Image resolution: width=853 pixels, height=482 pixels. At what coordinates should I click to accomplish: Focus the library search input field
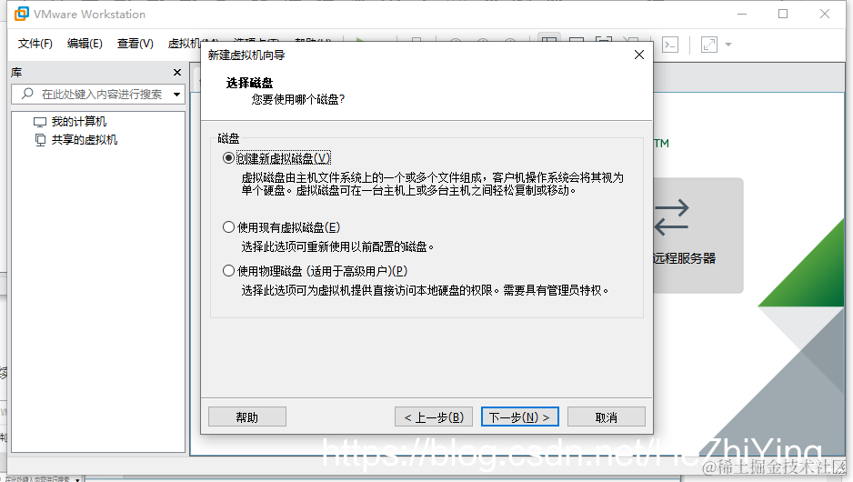(98, 94)
